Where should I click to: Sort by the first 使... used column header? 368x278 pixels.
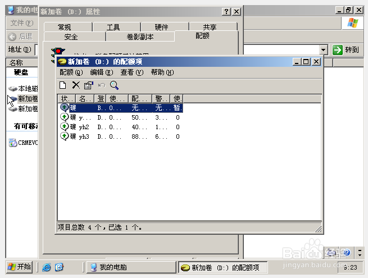(x=117, y=99)
